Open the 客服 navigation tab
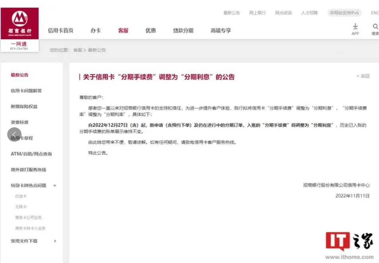The width and height of the screenshot is (379, 263). coord(123,31)
